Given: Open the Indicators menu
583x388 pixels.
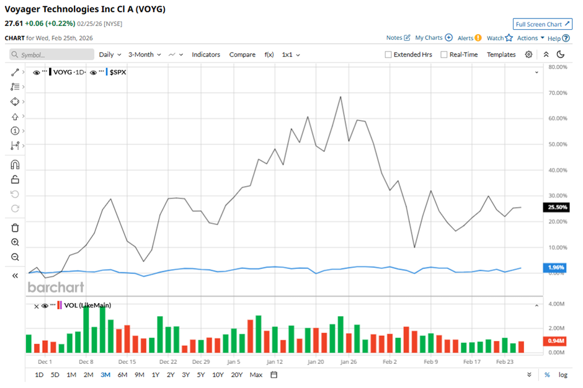Looking at the screenshot, I should coord(206,55).
